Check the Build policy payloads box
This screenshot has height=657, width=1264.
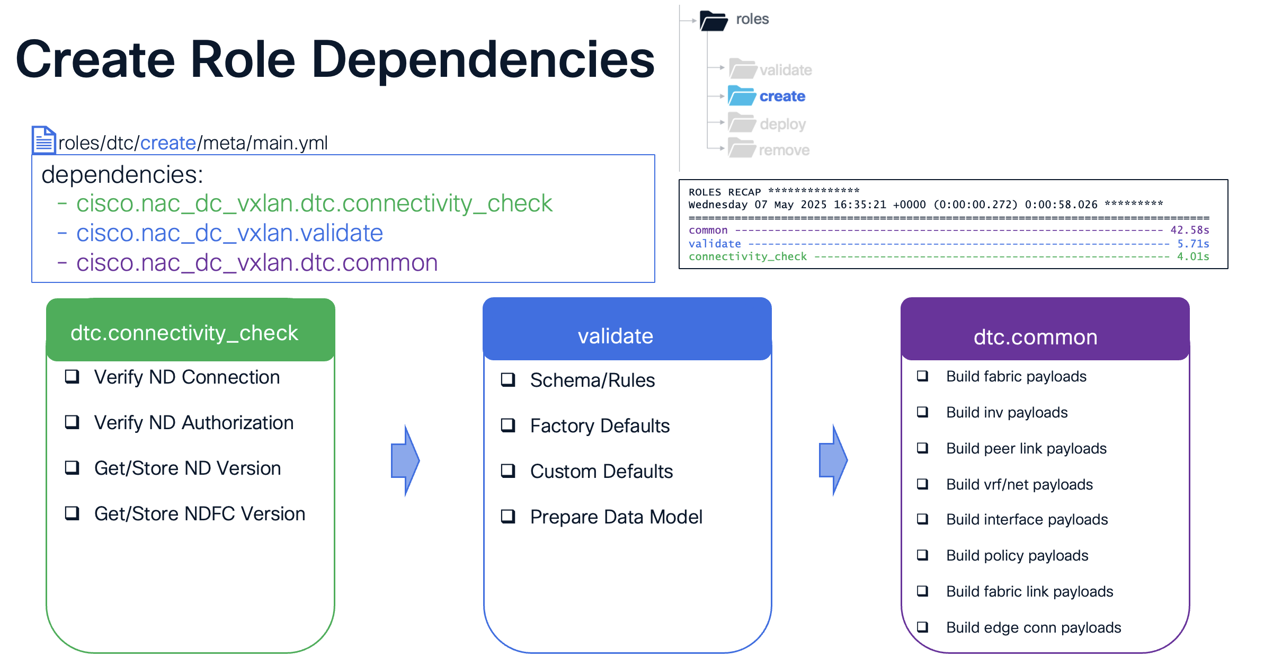(922, 555)
